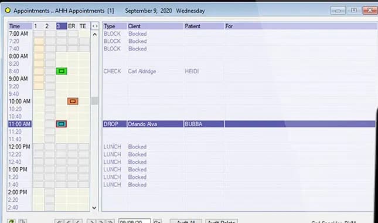Click the left-right arrows button beside the TE column

click(x=95, y=26)
